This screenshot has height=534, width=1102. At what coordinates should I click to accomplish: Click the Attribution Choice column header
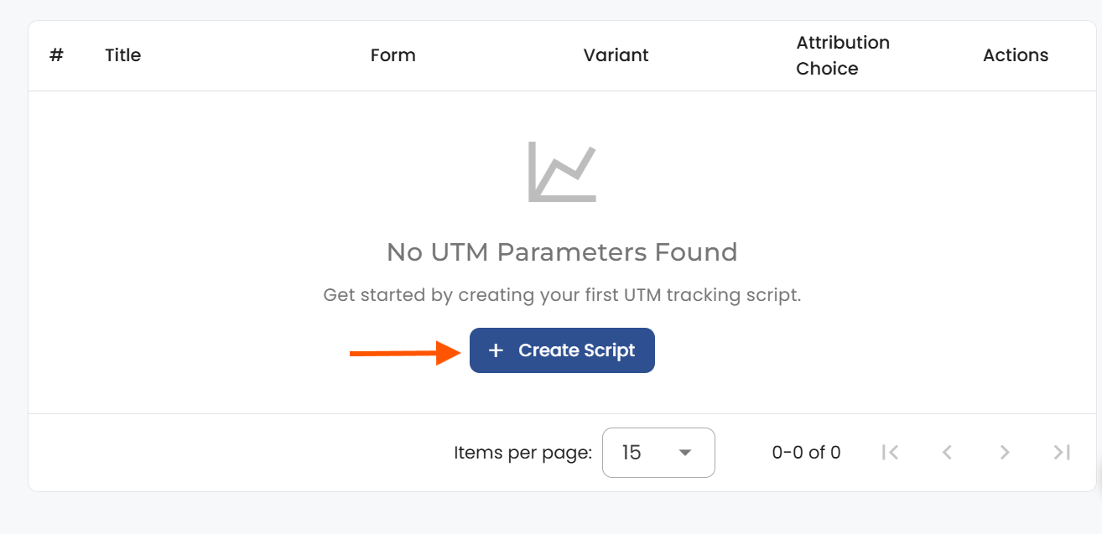click(842, 55)
